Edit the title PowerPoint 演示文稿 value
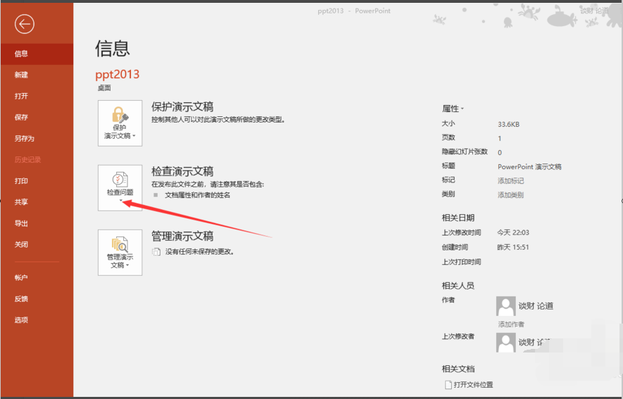This screenshot has height=399, width=623. (x=529, y=166)
